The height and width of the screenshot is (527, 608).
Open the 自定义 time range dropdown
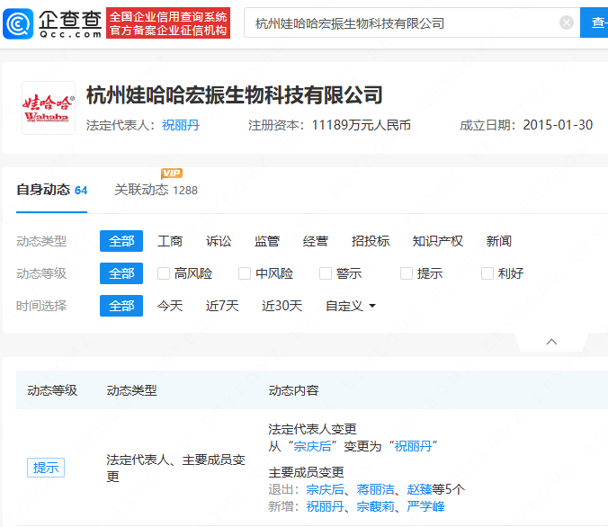[x=350, y=306]
